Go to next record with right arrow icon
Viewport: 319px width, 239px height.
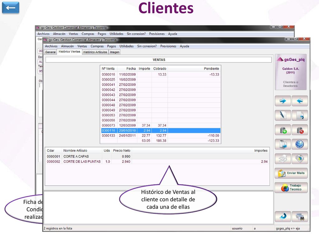(283, 101)
